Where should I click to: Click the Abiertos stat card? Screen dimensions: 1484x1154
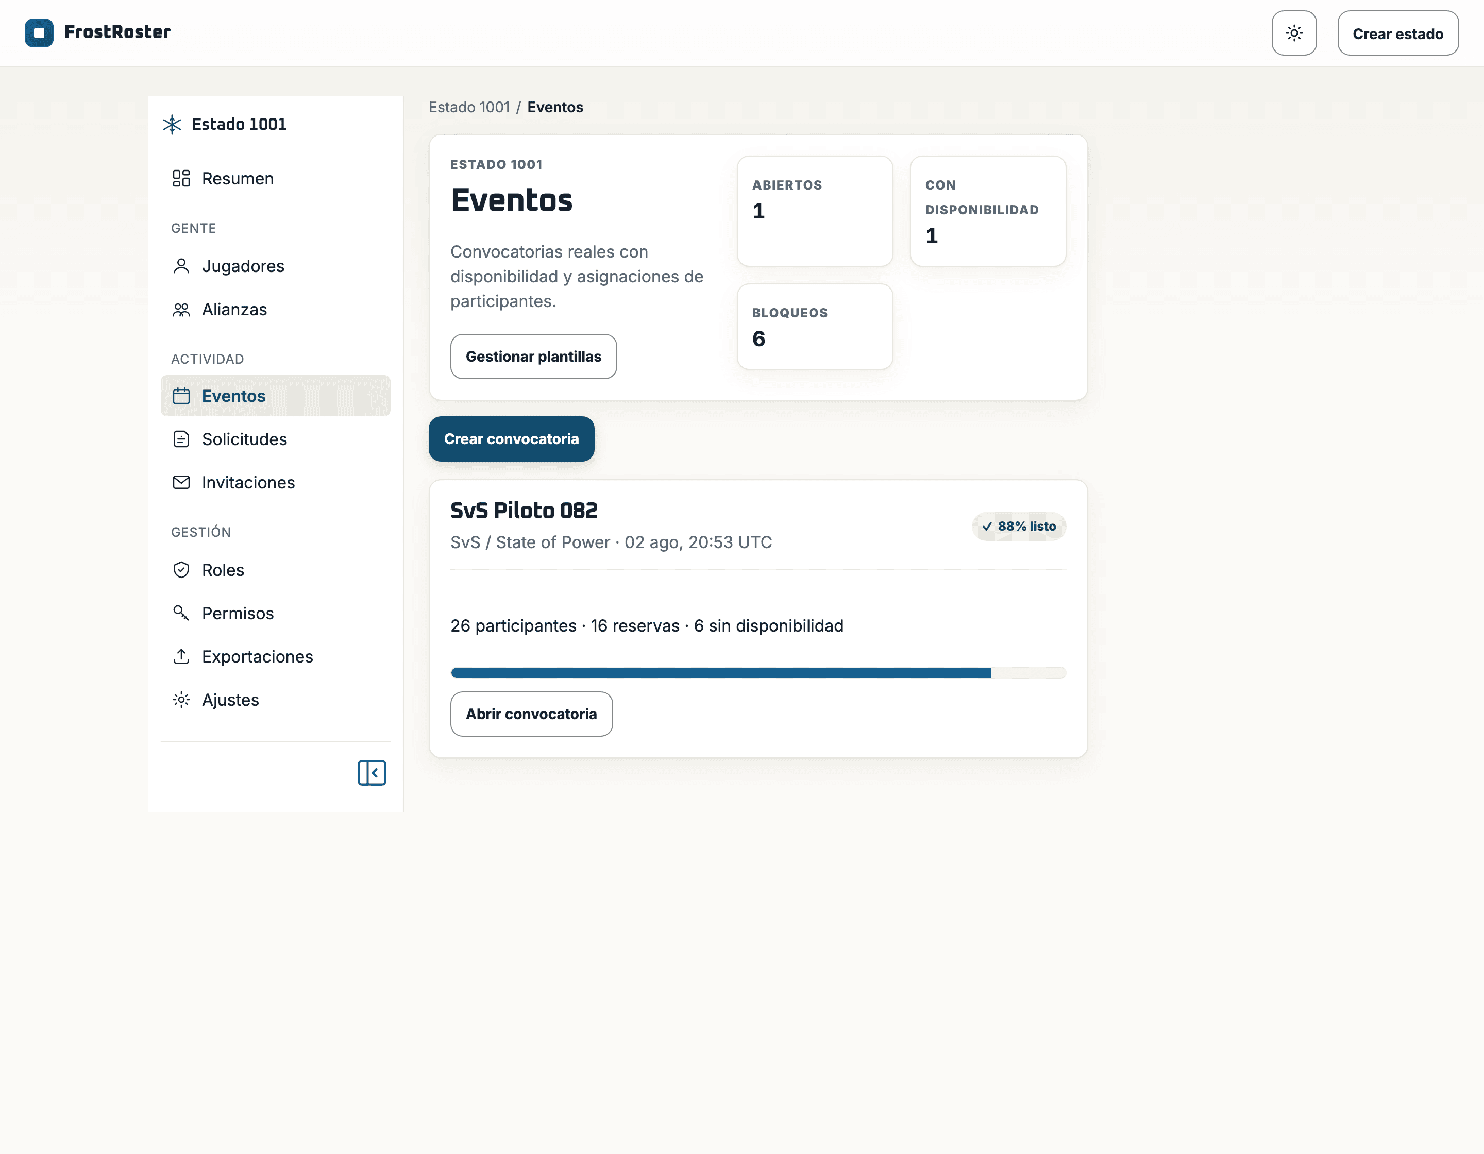pyautogui.click(x=815, y=211)
